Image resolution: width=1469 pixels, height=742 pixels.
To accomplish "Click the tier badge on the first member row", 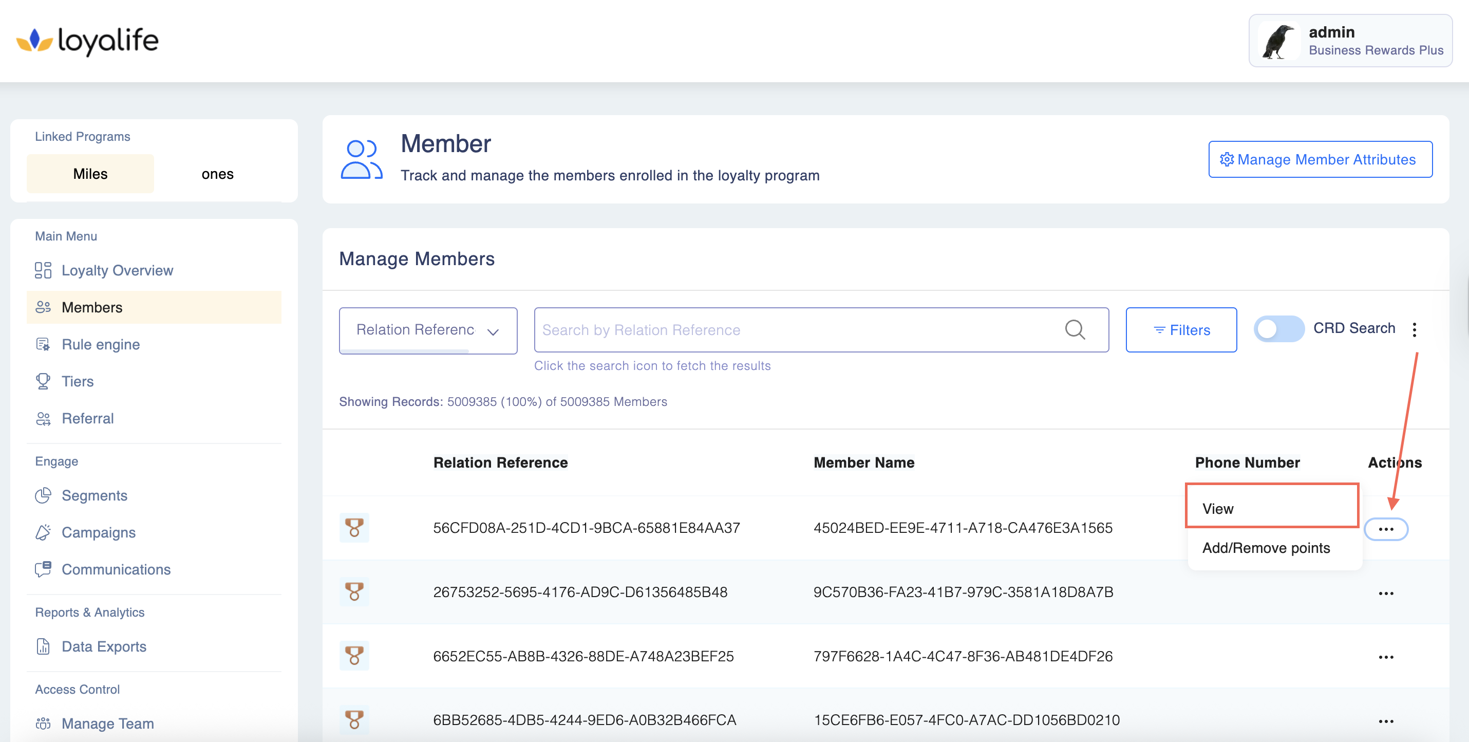I will point(354,528).
